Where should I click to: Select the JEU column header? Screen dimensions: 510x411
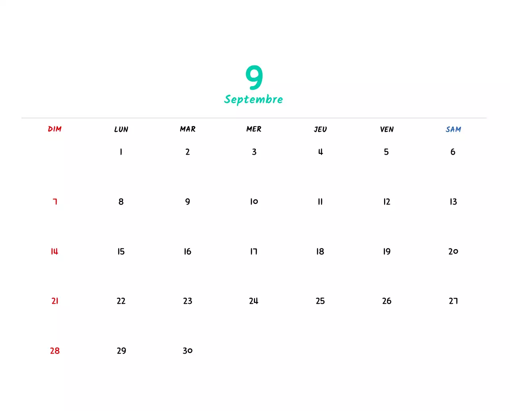tap(320, 129)
